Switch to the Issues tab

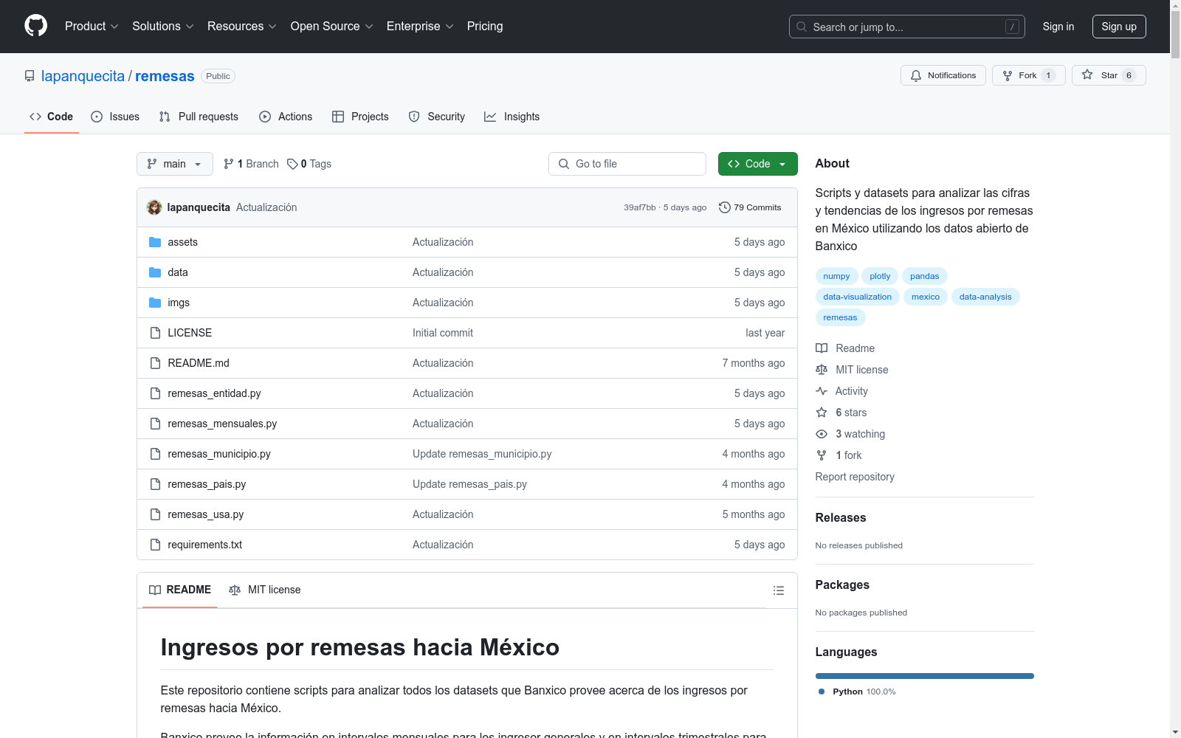pos(115,117)
